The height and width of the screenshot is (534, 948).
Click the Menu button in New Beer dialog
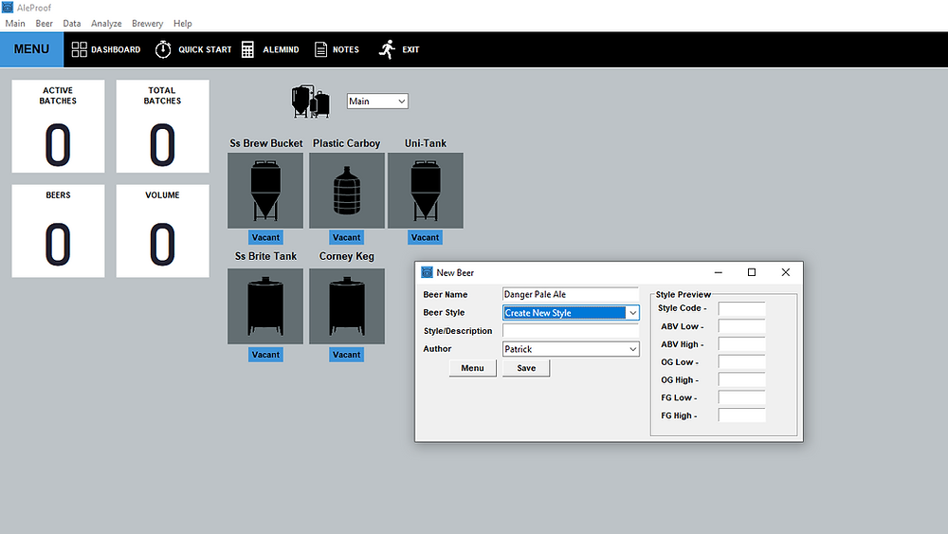pos(473,368)
